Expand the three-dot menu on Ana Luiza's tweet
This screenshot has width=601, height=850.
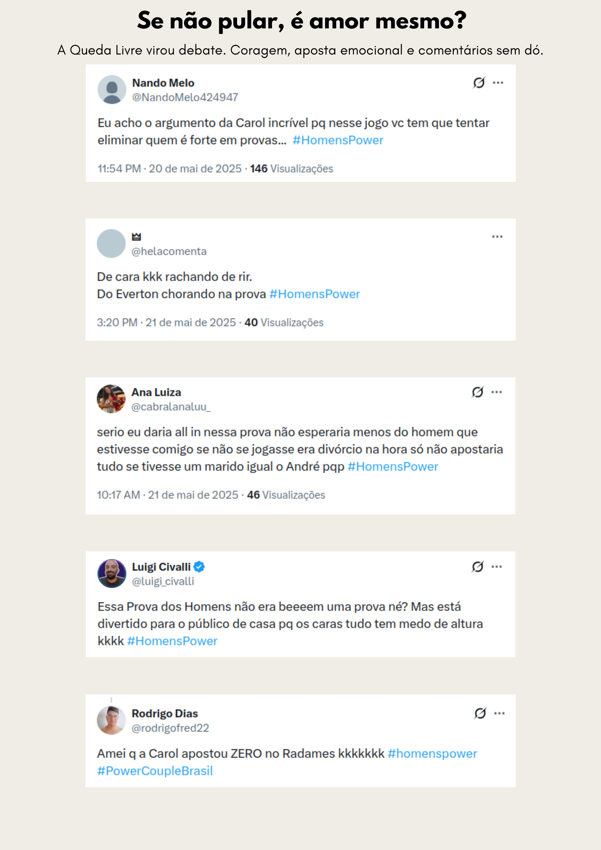pyautogui.click(x=496, y=392)
